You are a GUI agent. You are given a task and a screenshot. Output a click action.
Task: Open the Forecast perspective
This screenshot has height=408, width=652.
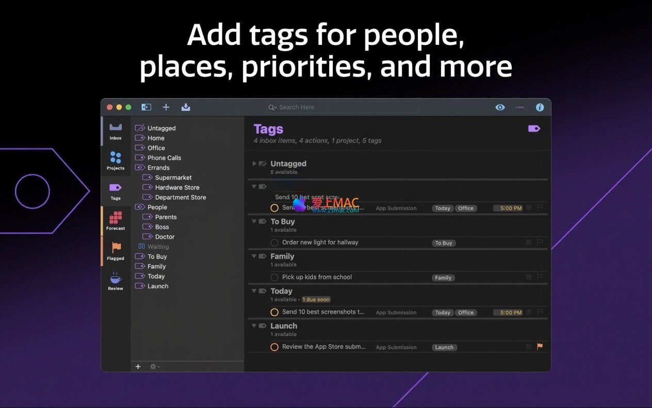116,220
